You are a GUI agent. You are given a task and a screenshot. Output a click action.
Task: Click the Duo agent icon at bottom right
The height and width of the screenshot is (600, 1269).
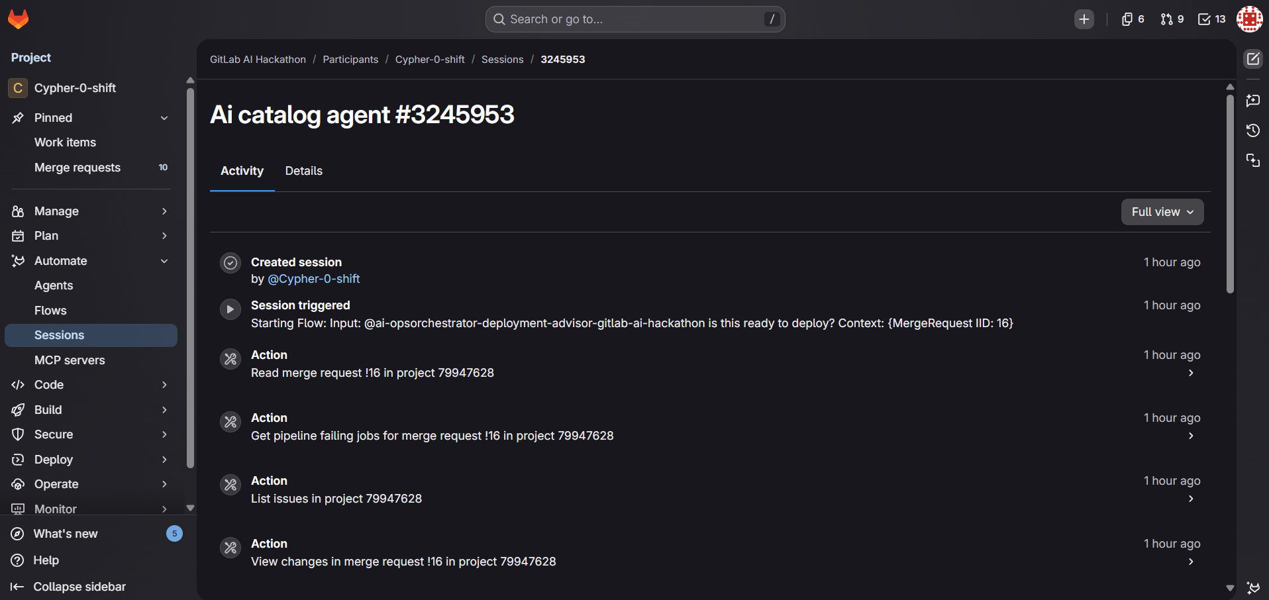[x=1253, y=587]
